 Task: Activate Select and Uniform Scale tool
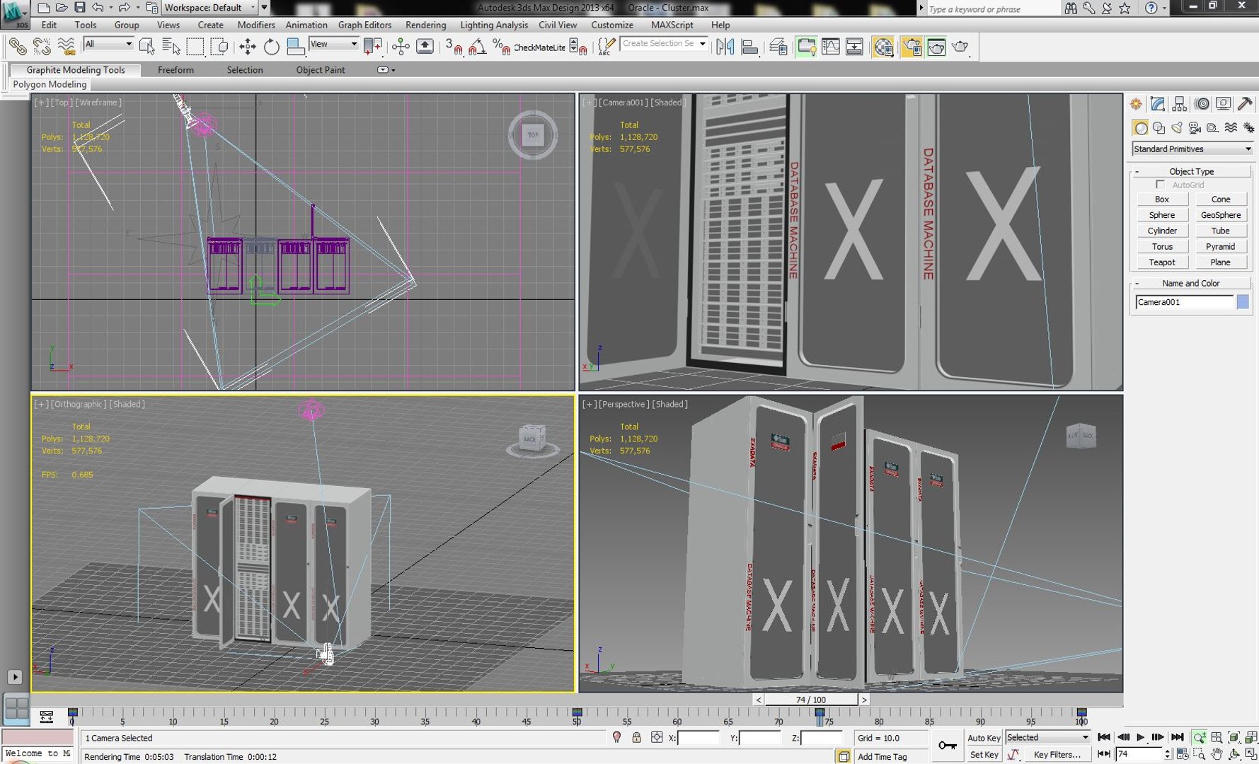coord(296,47)
